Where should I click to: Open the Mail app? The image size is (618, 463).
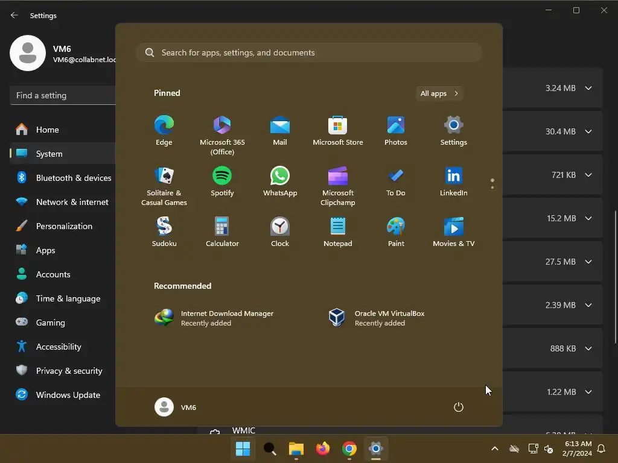coord(280,131)
